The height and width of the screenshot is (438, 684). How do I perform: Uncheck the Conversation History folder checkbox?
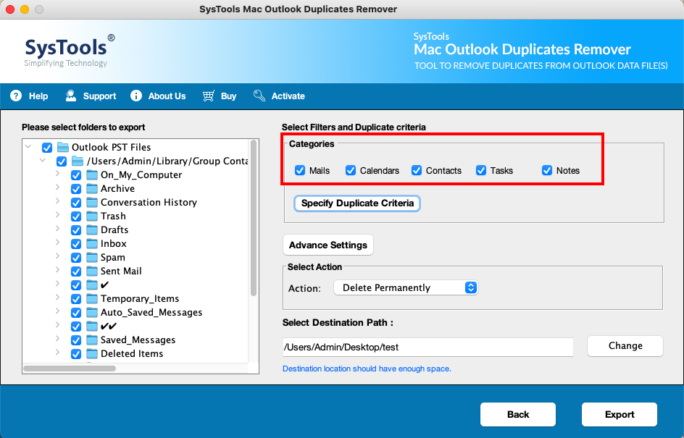[x=76, y=203]
